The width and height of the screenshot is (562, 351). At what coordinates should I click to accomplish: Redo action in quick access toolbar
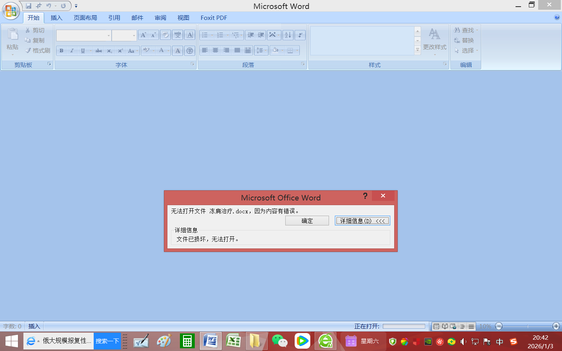63,6
